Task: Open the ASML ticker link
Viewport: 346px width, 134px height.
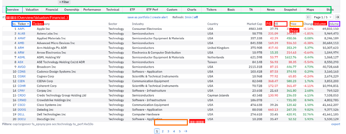Action: (x=21, y=57)
